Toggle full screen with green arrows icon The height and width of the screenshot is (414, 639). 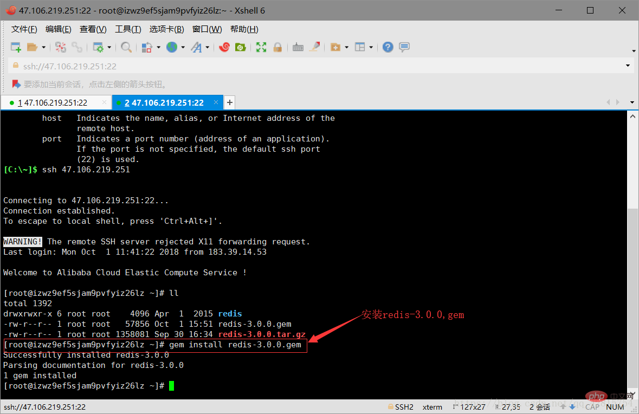tap(261, 47)
